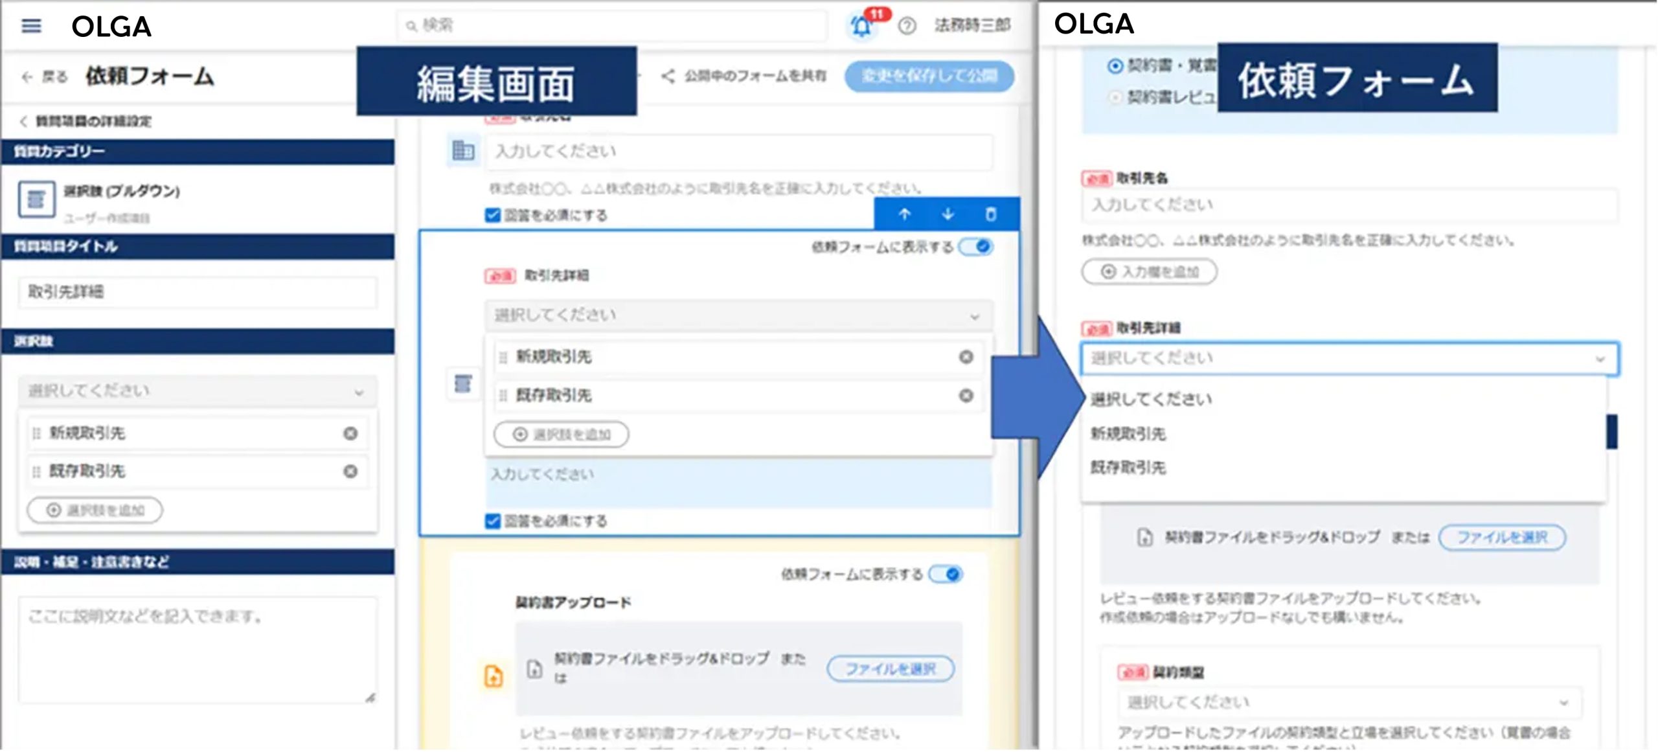Viewport: 1658px width, 752px height.
Task: Click the 取引先名 input in the request form
Action: click(x=1349, y=205)
